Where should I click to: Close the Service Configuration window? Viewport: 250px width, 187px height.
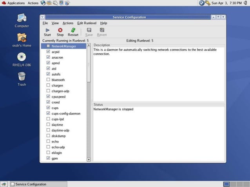(223, 17)
